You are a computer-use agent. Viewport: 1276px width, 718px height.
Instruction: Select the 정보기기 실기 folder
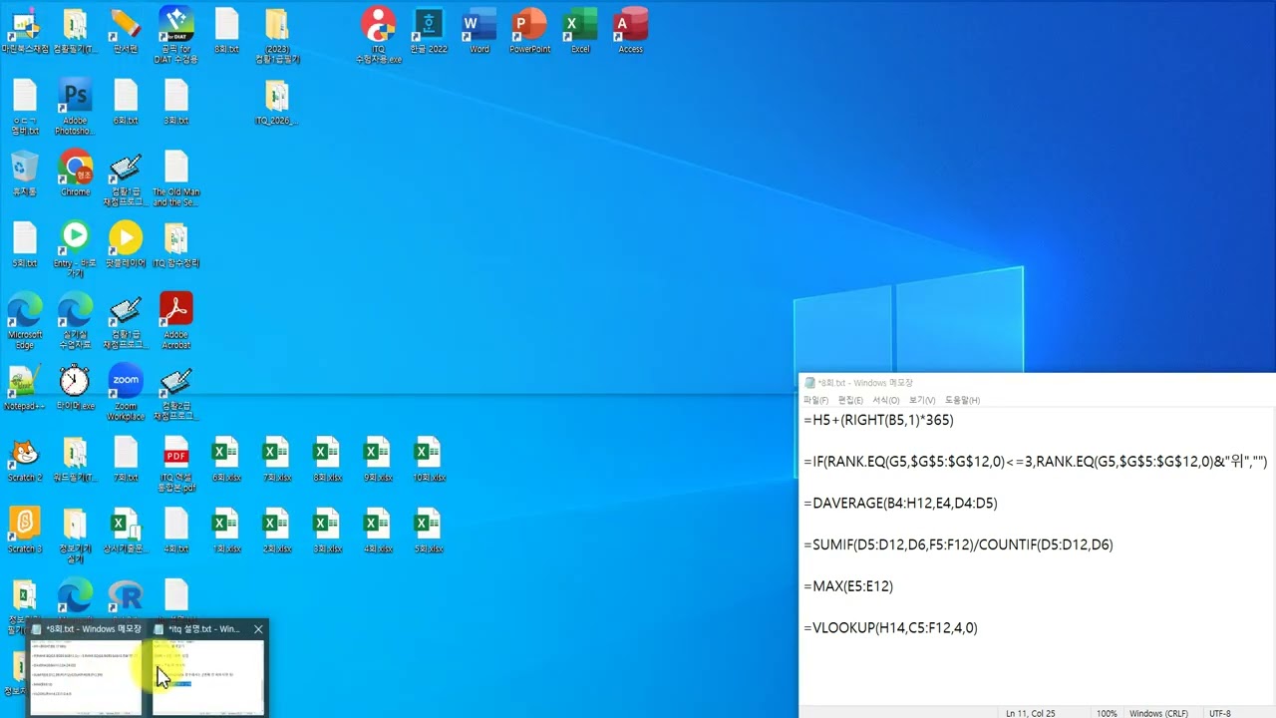coord(75,536)
